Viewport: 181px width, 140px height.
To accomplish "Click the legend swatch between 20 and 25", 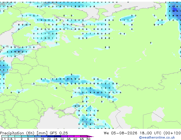I will 51,136.
